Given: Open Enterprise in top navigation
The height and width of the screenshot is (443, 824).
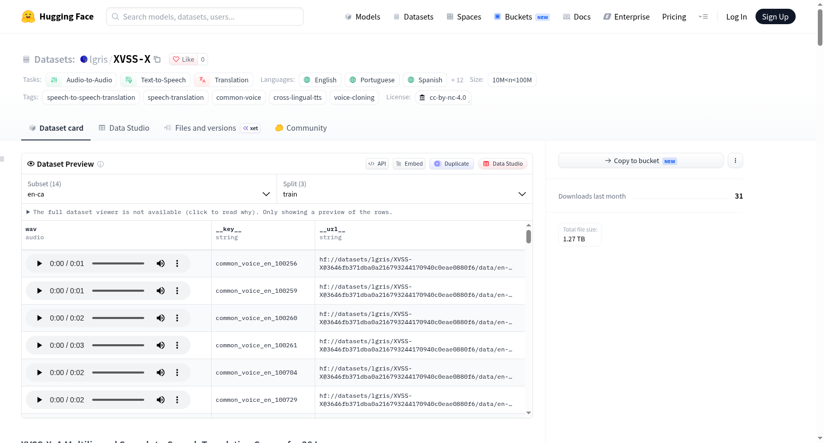Looking at the screenshot, I should tap(627, 16).
